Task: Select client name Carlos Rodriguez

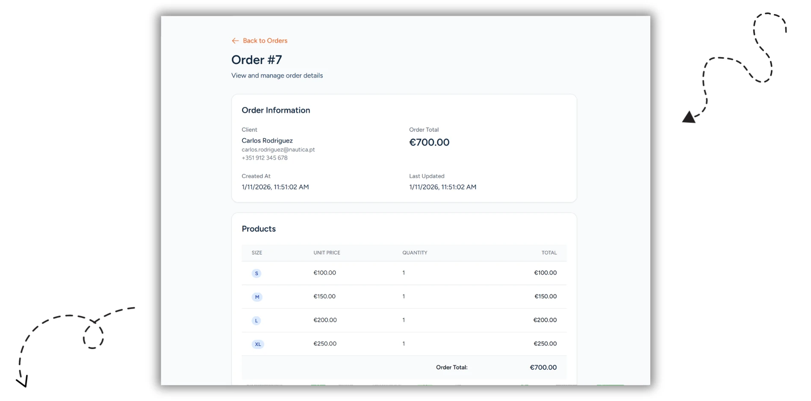Action: (x=267, y=140)
